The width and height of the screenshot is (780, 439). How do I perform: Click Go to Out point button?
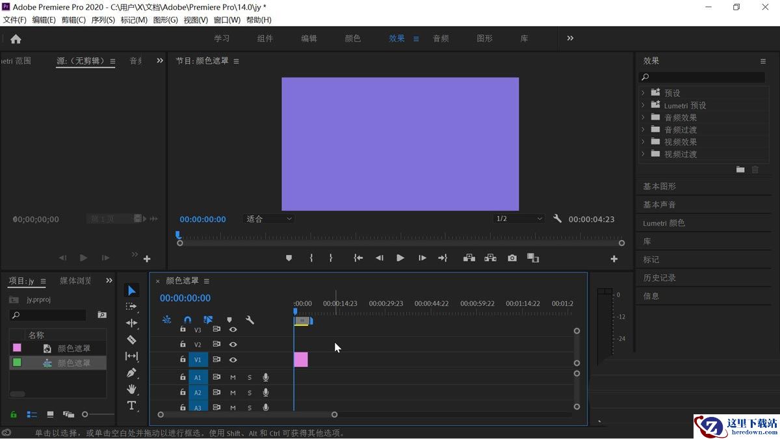pos(443,258)
